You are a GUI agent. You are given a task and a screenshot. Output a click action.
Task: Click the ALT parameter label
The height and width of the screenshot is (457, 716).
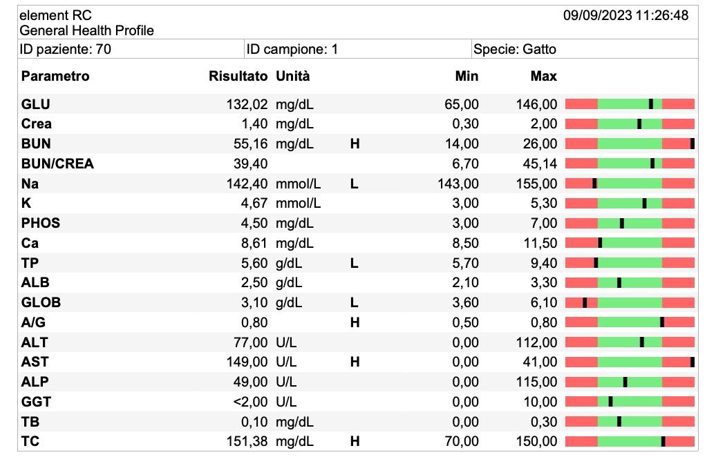35,342
